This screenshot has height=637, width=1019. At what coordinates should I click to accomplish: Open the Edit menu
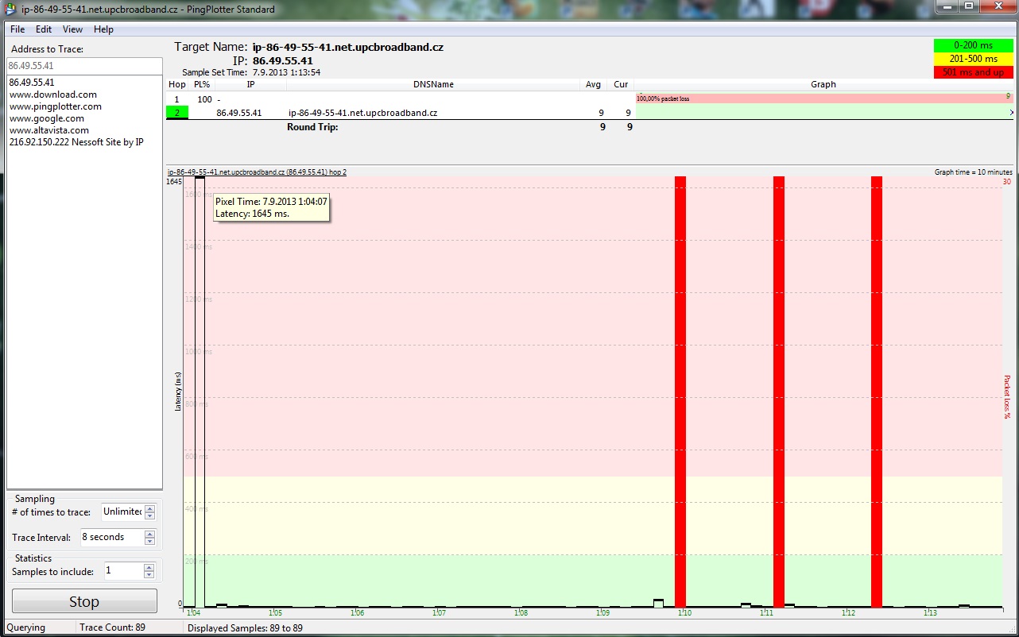pyautogui.click(x=44, y=29)
